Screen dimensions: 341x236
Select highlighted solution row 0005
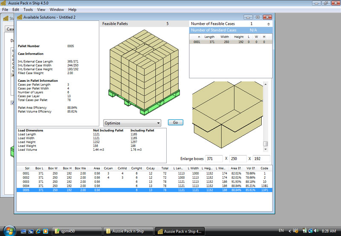click(144, 190)
